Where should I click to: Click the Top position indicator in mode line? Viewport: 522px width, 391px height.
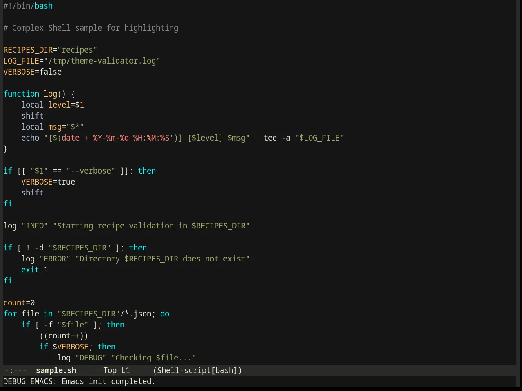(x=110, y=370)
